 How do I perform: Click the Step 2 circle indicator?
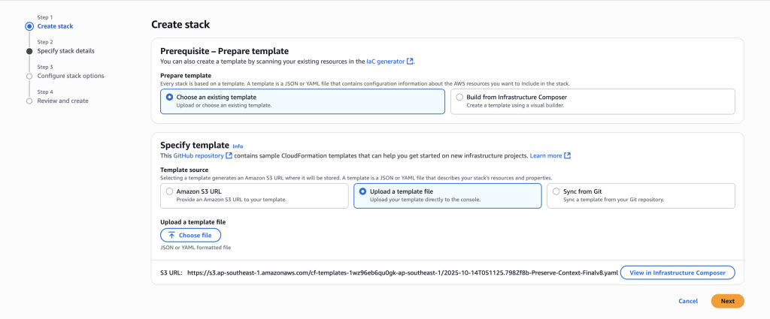point(29,51)
